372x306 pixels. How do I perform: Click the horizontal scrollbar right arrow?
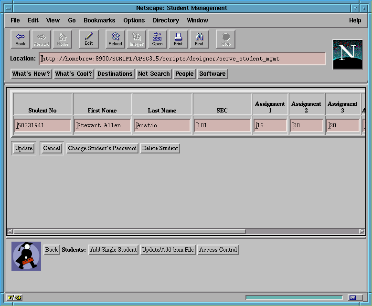click(361, 232)
